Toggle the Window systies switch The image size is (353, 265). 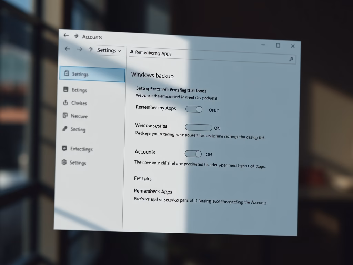(199, 128)
